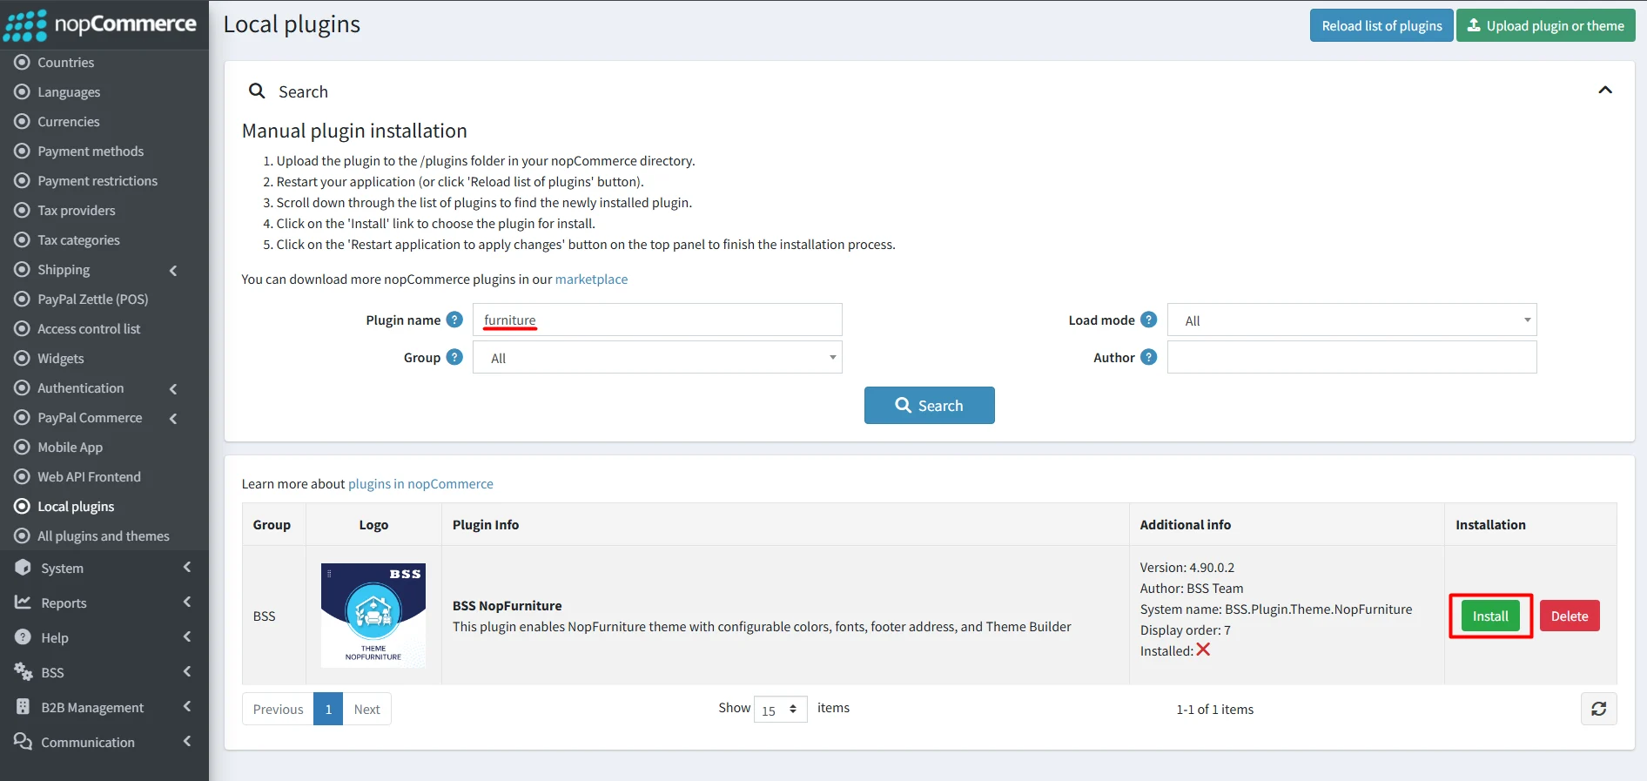
Task: Click the circle icon beside Tax providers
Action: tap(23, 210)
